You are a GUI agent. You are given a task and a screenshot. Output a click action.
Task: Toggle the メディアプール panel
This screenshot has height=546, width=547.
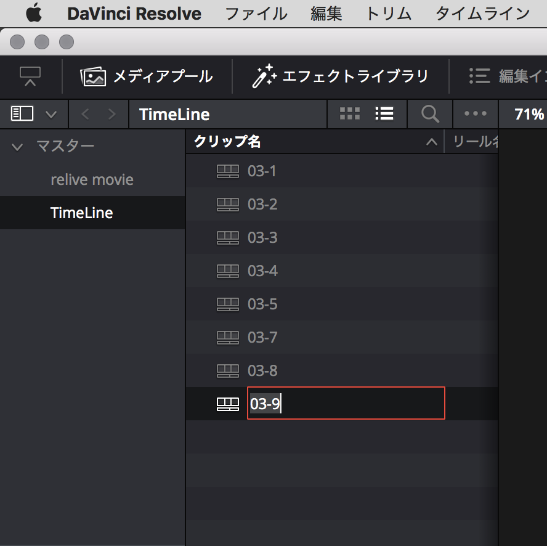click(147, 76)
